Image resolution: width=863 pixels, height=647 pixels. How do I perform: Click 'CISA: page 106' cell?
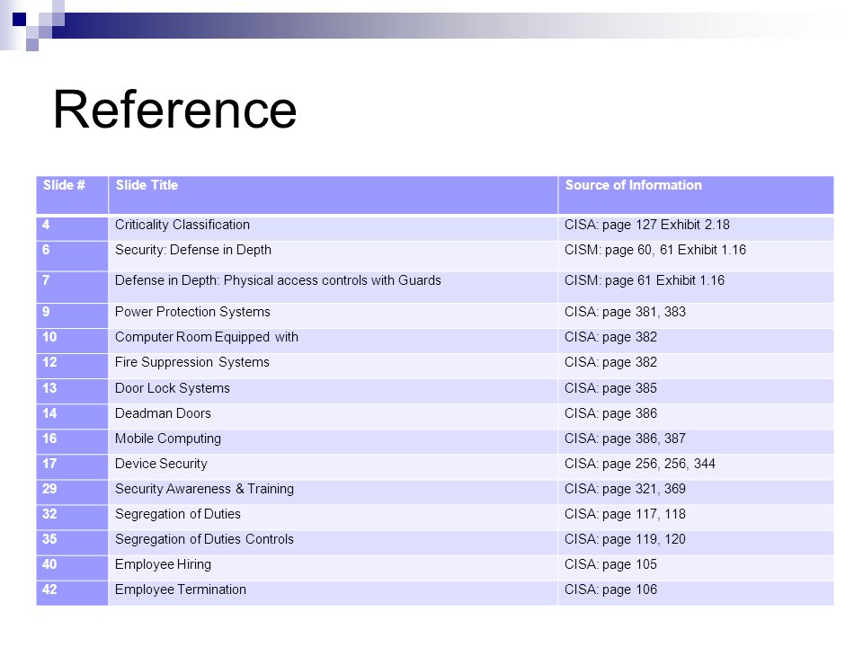(x=696, y=593)
